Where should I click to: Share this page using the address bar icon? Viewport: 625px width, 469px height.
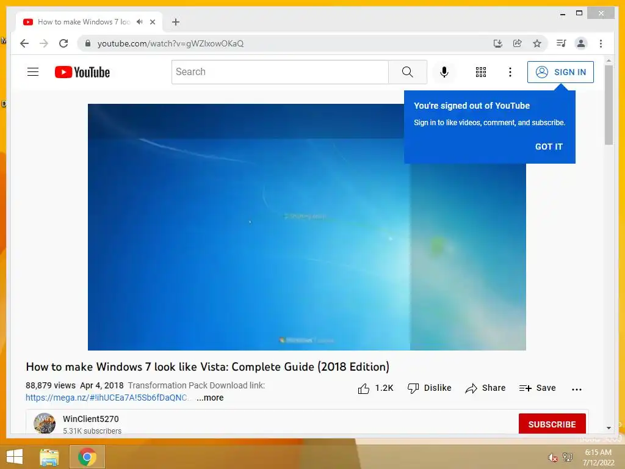(518, 43)
